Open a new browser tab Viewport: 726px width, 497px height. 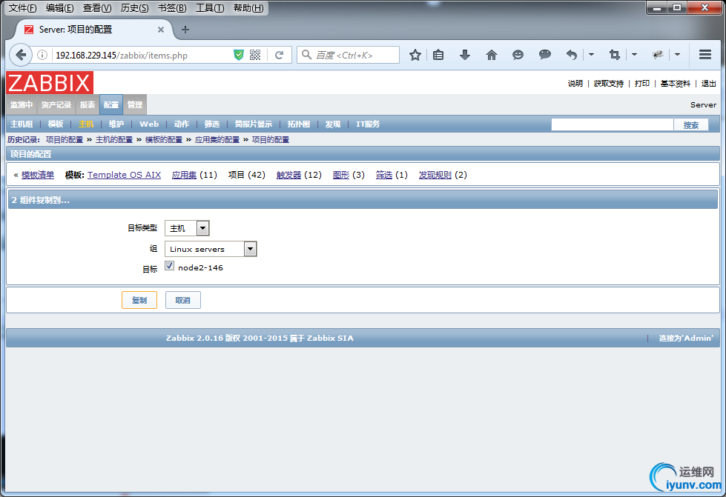coord(185,30)
